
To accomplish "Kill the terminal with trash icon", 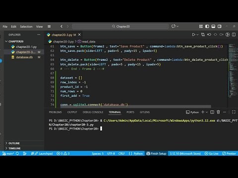I will pyautogui.click(x=218, y=112).
